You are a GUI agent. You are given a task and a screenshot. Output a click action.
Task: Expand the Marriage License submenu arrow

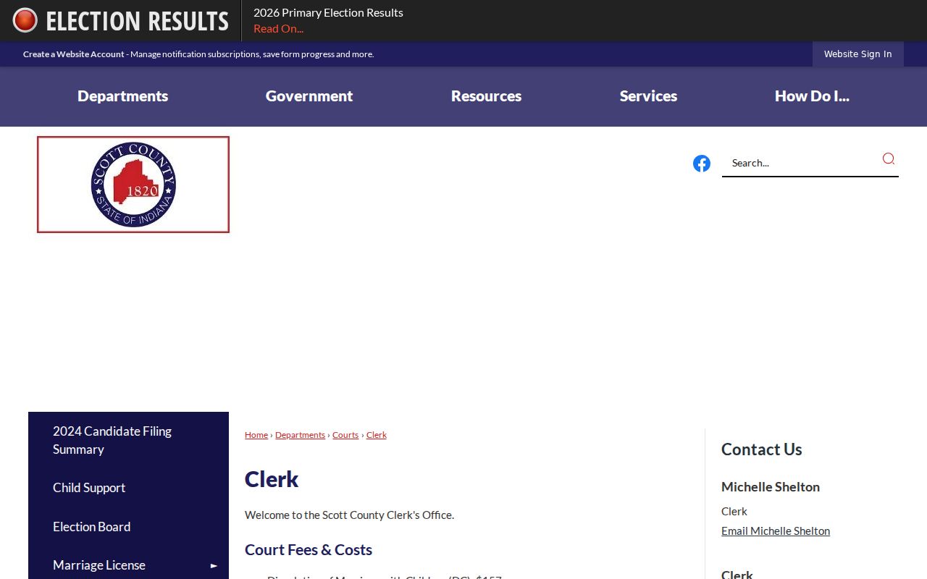214,565
